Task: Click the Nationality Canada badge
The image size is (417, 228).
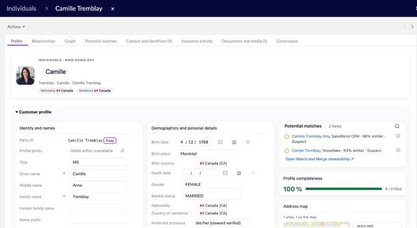Action: coord(56,91)
